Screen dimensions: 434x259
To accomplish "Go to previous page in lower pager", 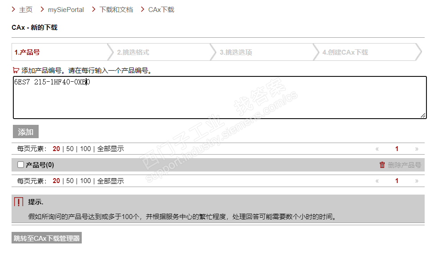I will click(377, 181).
